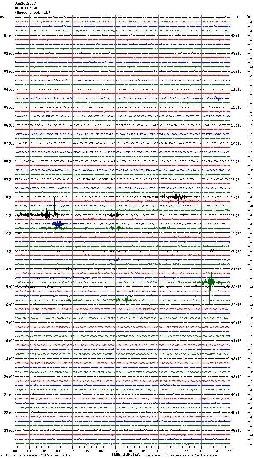
Task: Click the "20:15" UTC time label
Action: coord(236,251)
